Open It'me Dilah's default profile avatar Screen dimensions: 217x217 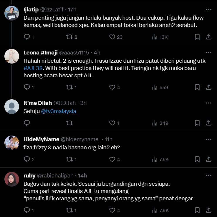coord(12,107)
